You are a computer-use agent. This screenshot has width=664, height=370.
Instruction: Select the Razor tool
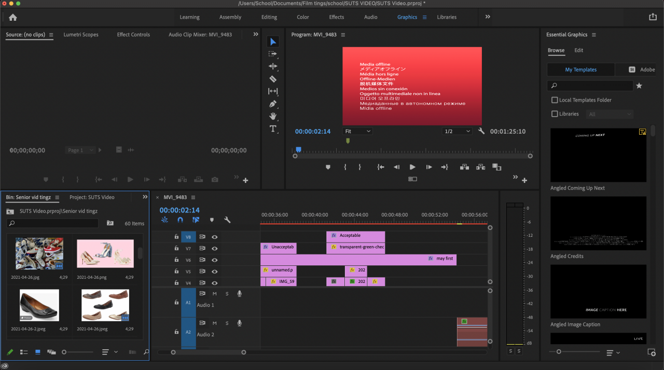click(273, 79)
